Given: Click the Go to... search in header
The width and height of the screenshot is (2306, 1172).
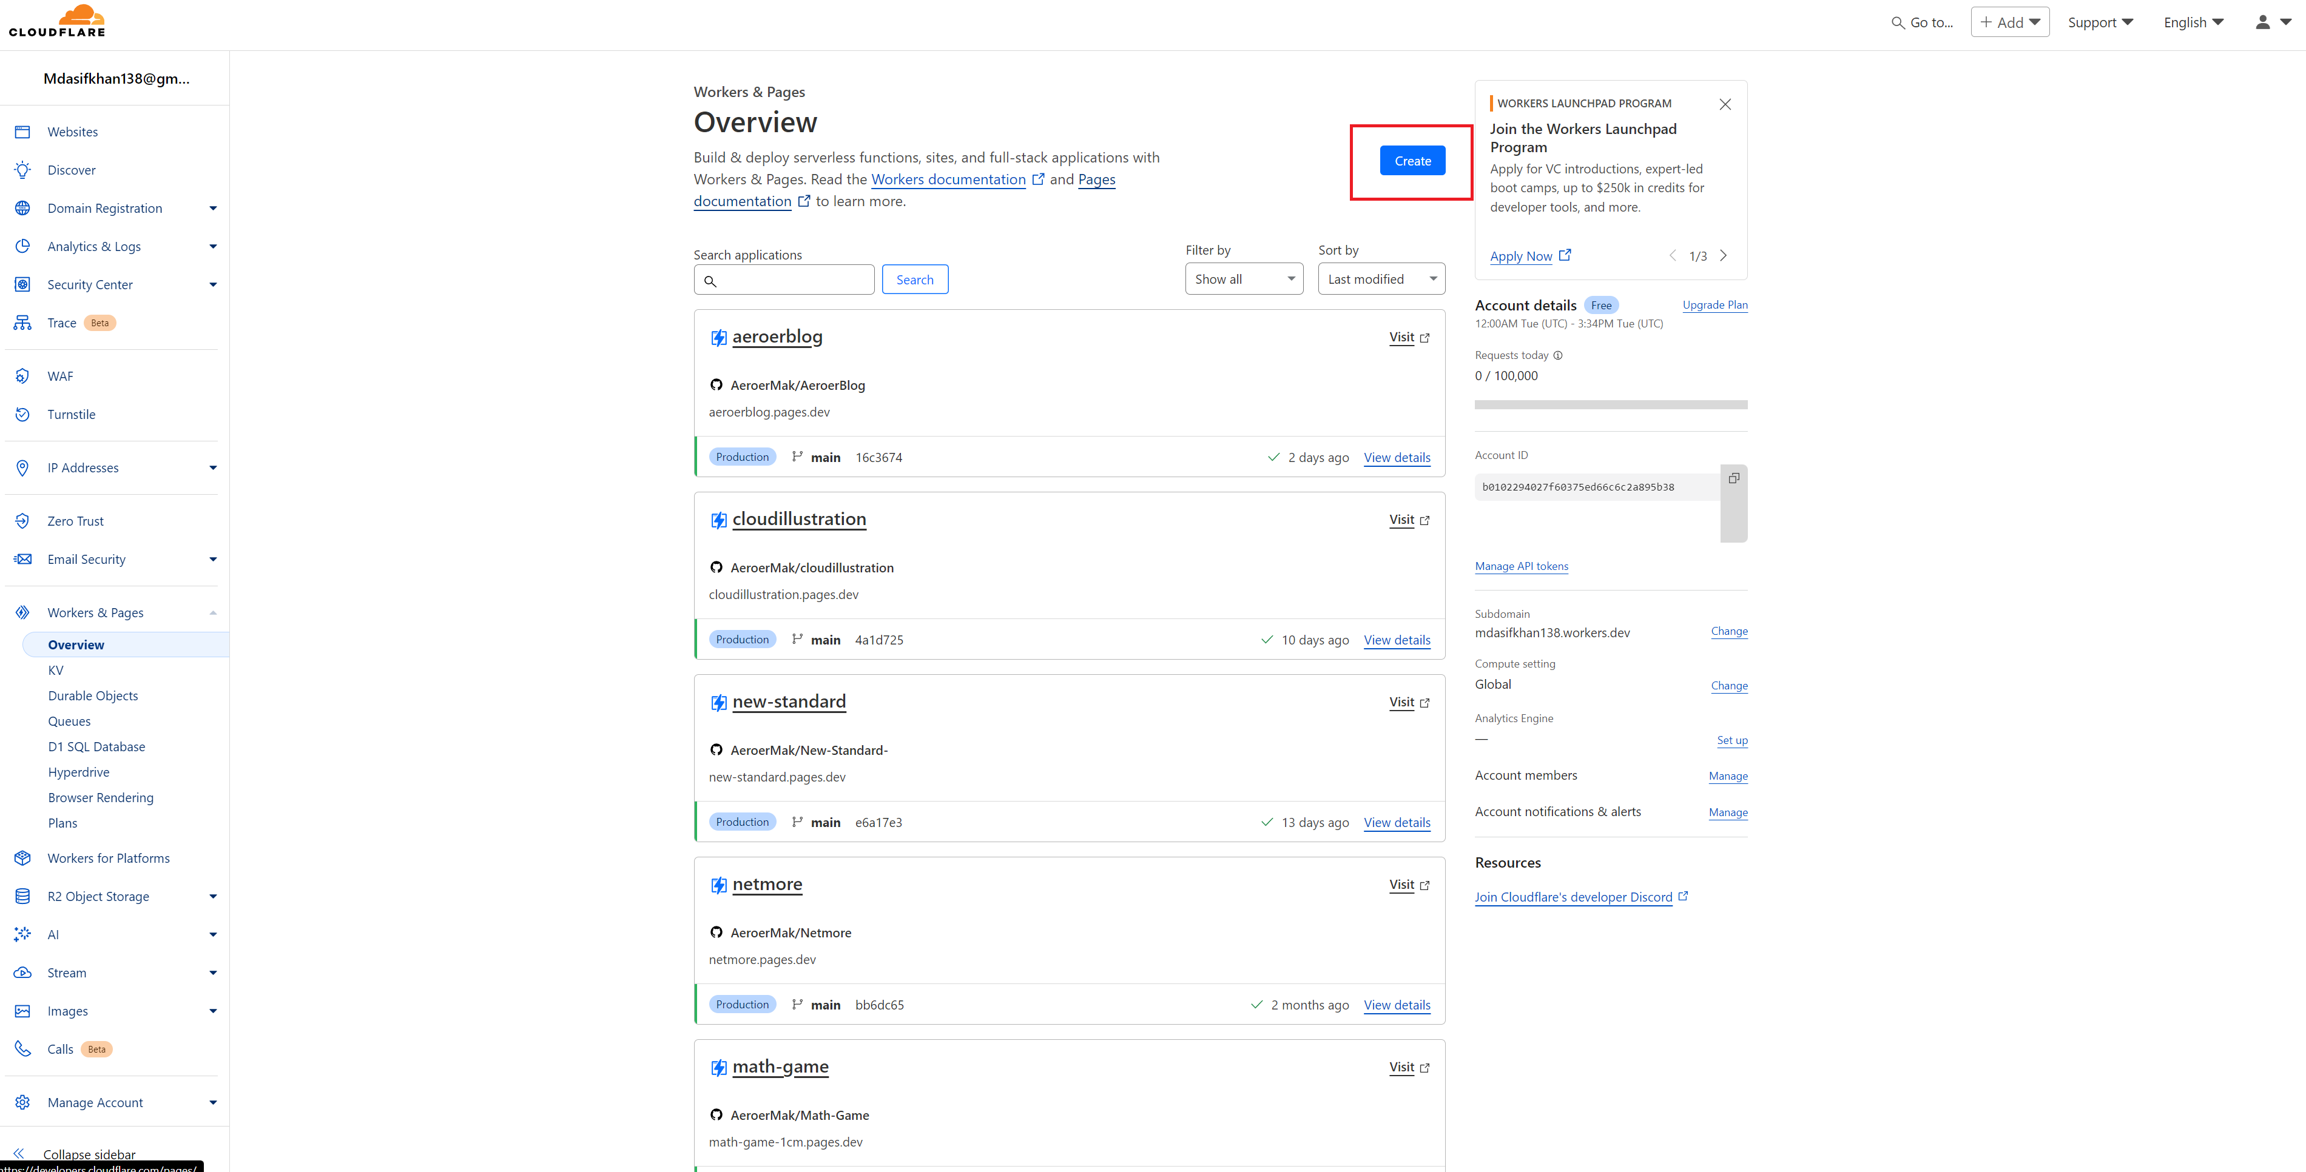Looking at the screenshot, I should click(x=1922, y=22).
